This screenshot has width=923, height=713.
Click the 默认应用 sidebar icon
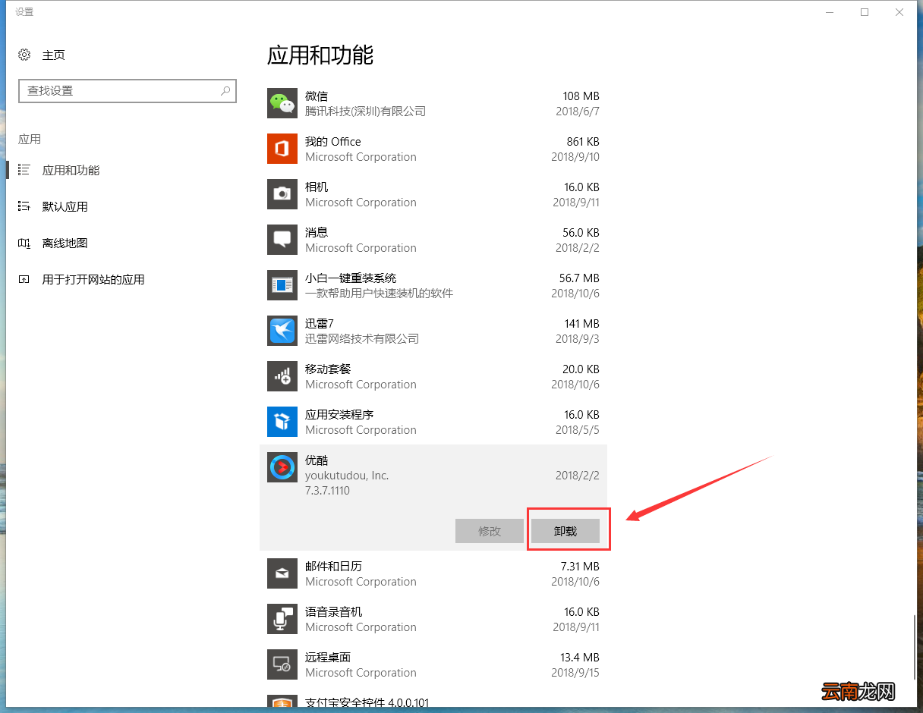click(24, 206)
